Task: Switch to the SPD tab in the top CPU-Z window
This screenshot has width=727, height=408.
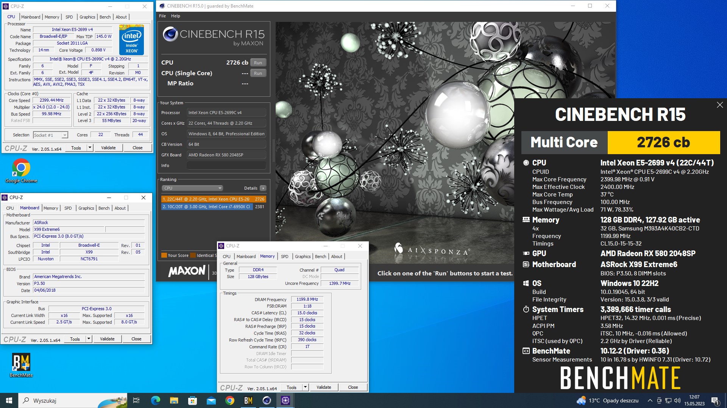Action: click(69, 17)
